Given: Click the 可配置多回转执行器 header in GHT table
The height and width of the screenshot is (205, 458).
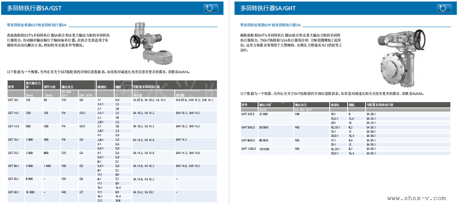Looking at the screenshot, I should (380, 105).
